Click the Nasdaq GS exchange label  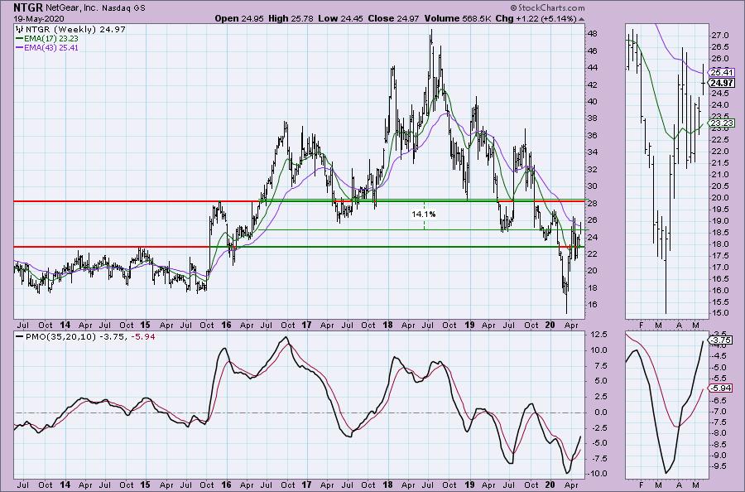point(123,8)
